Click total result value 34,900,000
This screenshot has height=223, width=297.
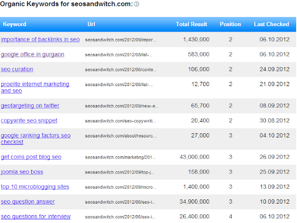[194, 202]
